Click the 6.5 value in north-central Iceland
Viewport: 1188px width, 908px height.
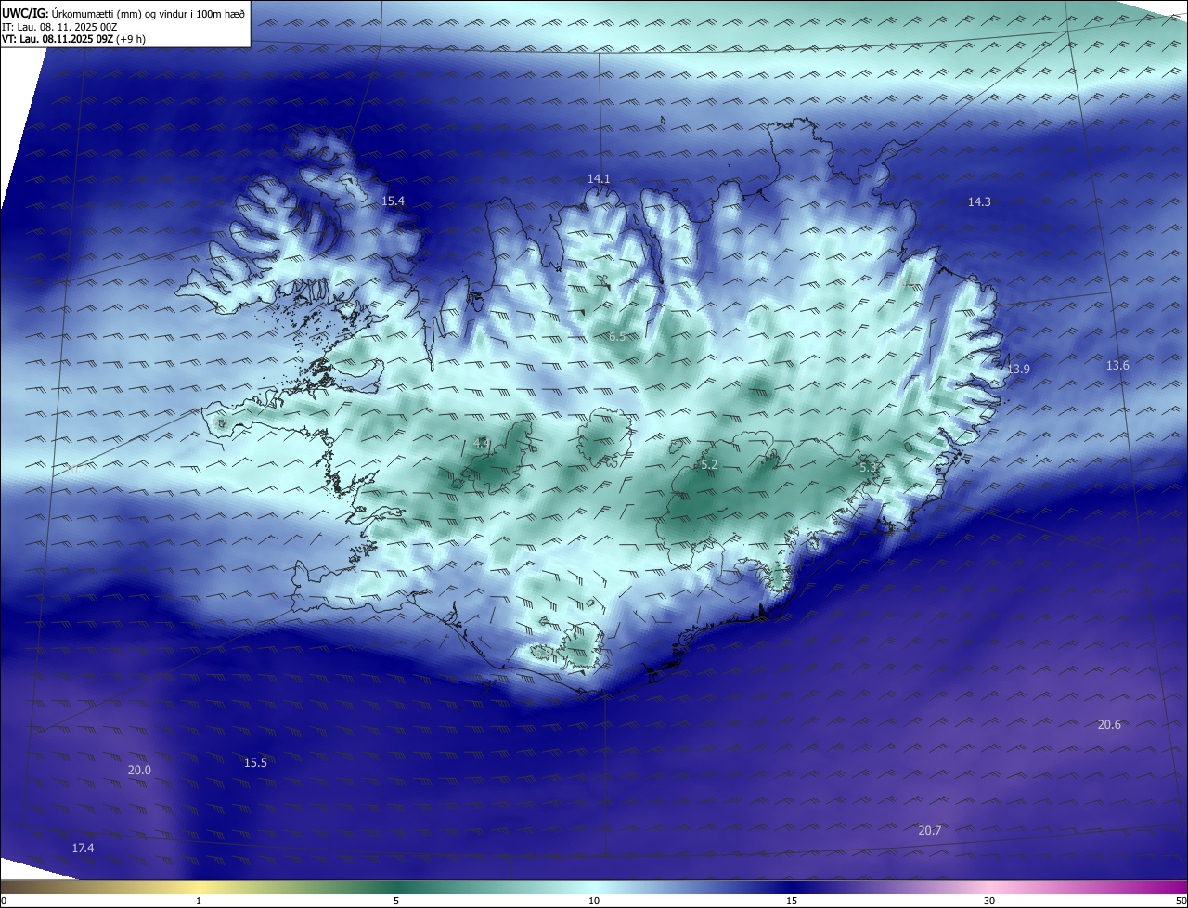pyautogui.click(x=617, y=336)
